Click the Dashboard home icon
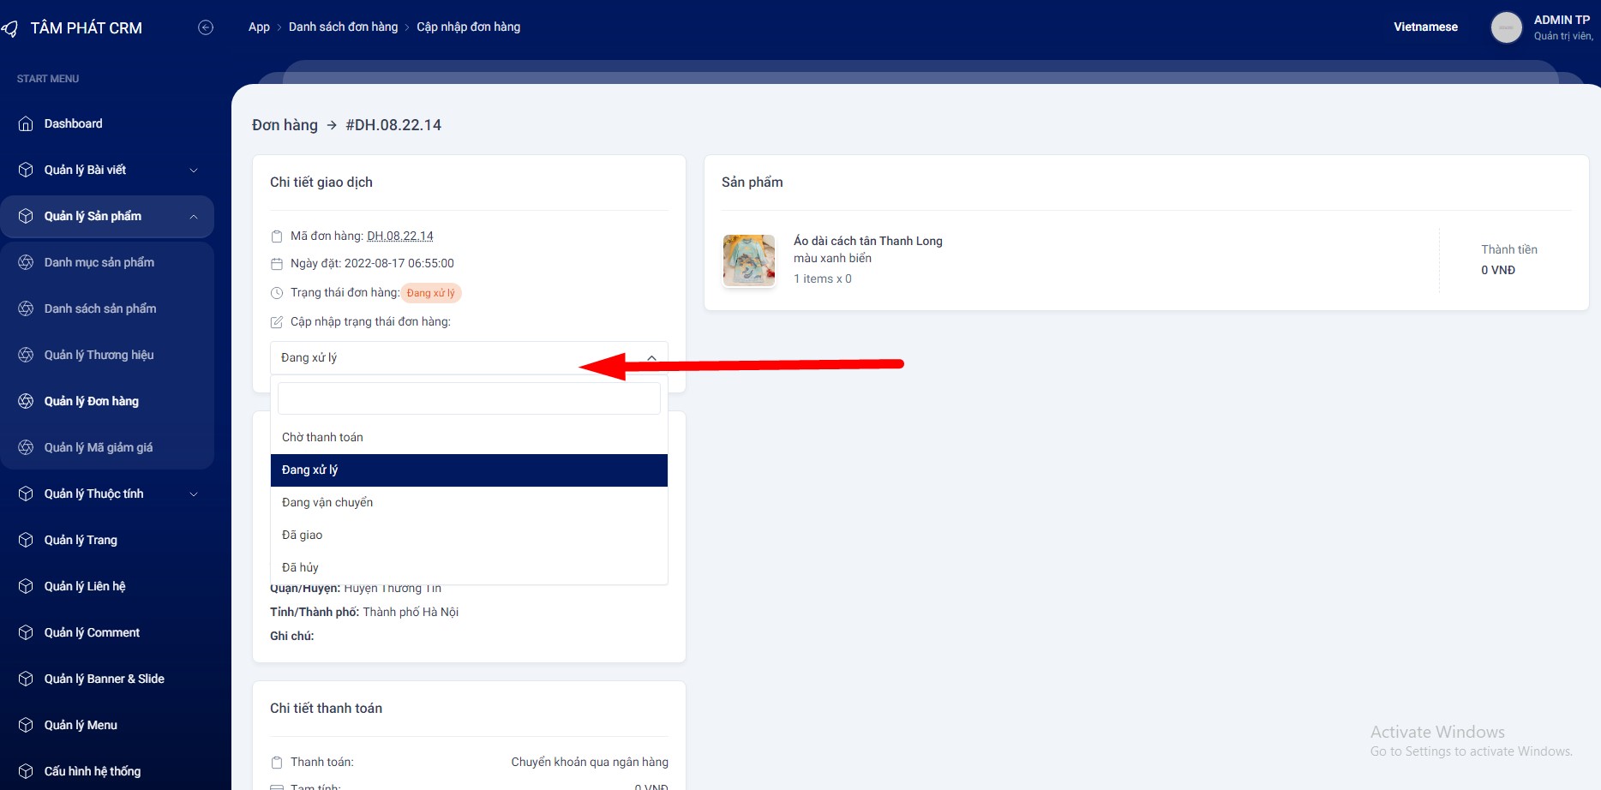This screenshot has height=790, width=1601. tap(26, 124)
